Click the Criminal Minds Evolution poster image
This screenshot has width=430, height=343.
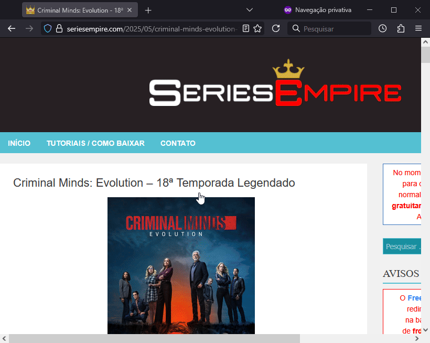(x=181, y=265)
